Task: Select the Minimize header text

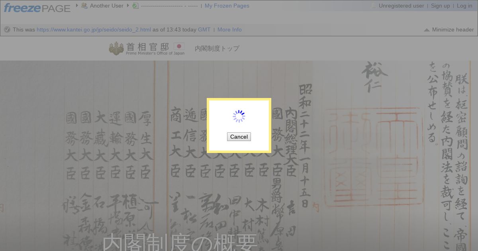Action: [453, 29]
